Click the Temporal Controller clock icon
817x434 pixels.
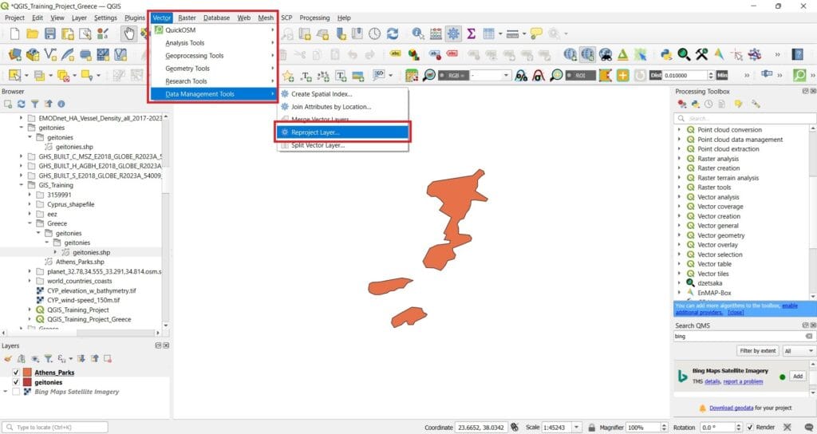(375, 34)
